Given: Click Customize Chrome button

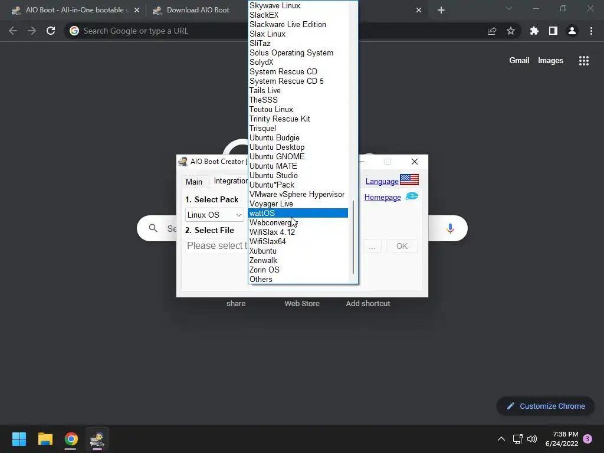Looking at the screenshot, I should click(546, 406).
